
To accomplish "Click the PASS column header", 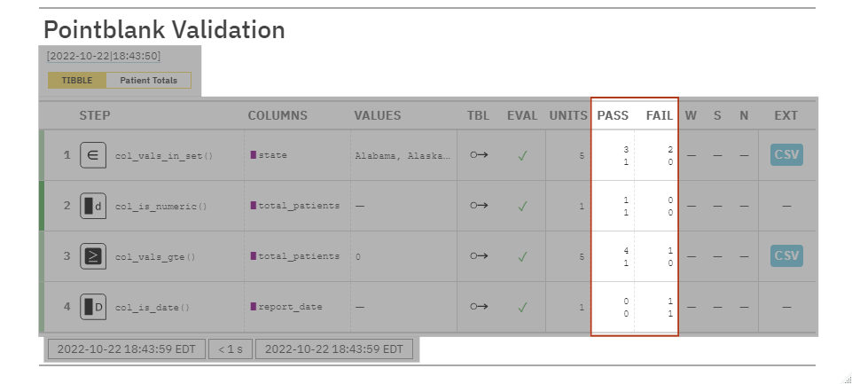I will [x=613, y=115].
